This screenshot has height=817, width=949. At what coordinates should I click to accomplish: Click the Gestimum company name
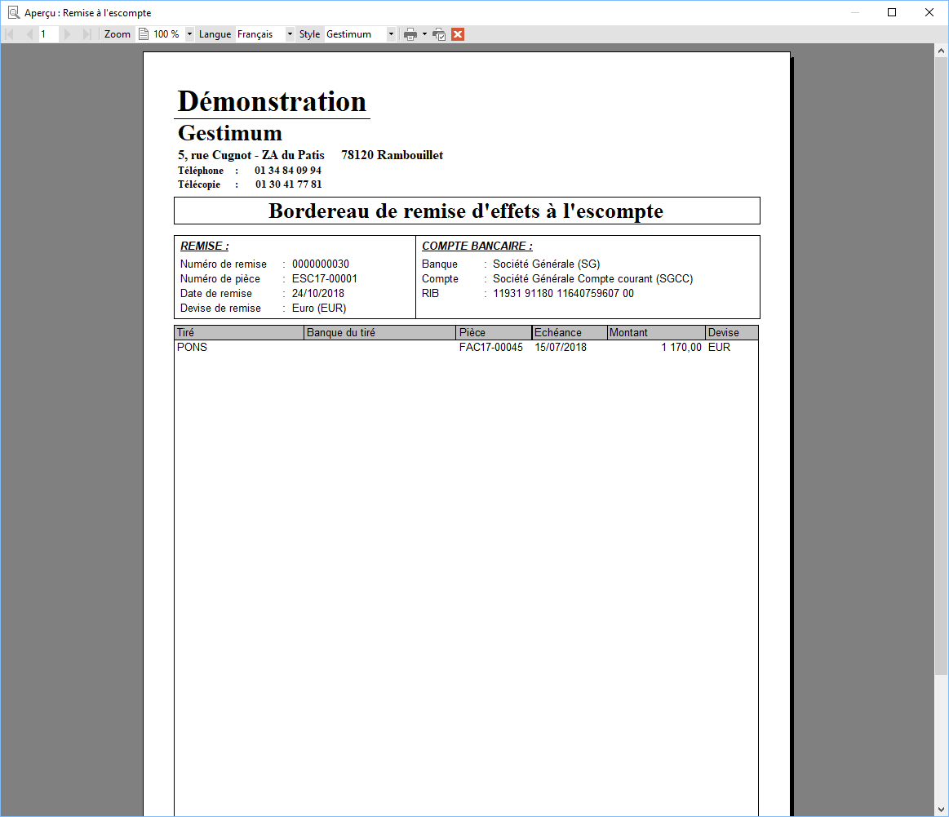230,132
